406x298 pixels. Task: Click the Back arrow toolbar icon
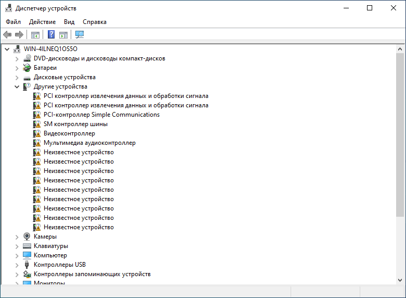click(7, 34)
